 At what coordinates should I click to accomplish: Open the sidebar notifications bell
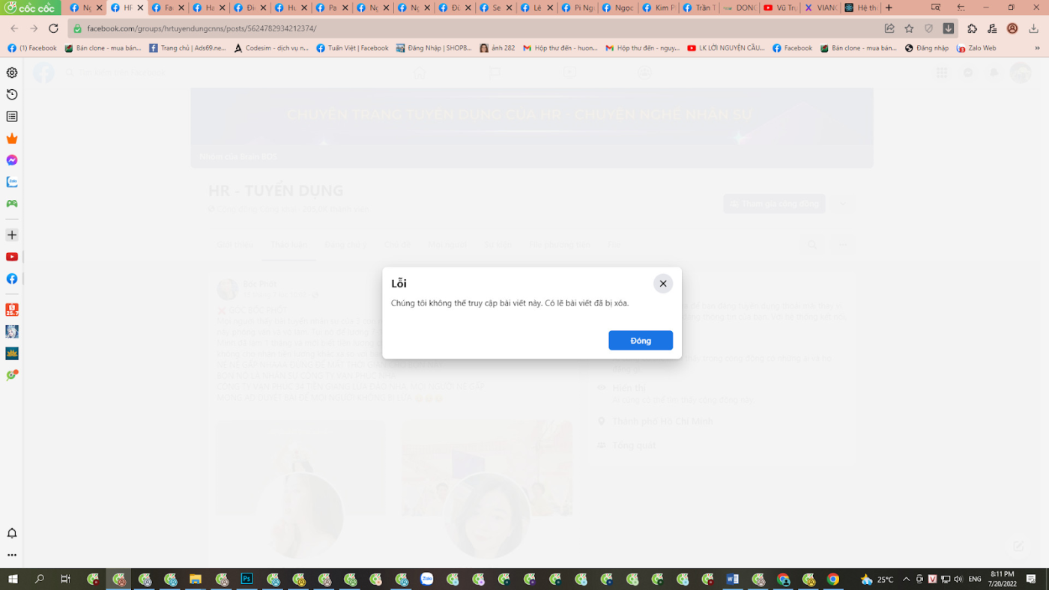[12, 533]
